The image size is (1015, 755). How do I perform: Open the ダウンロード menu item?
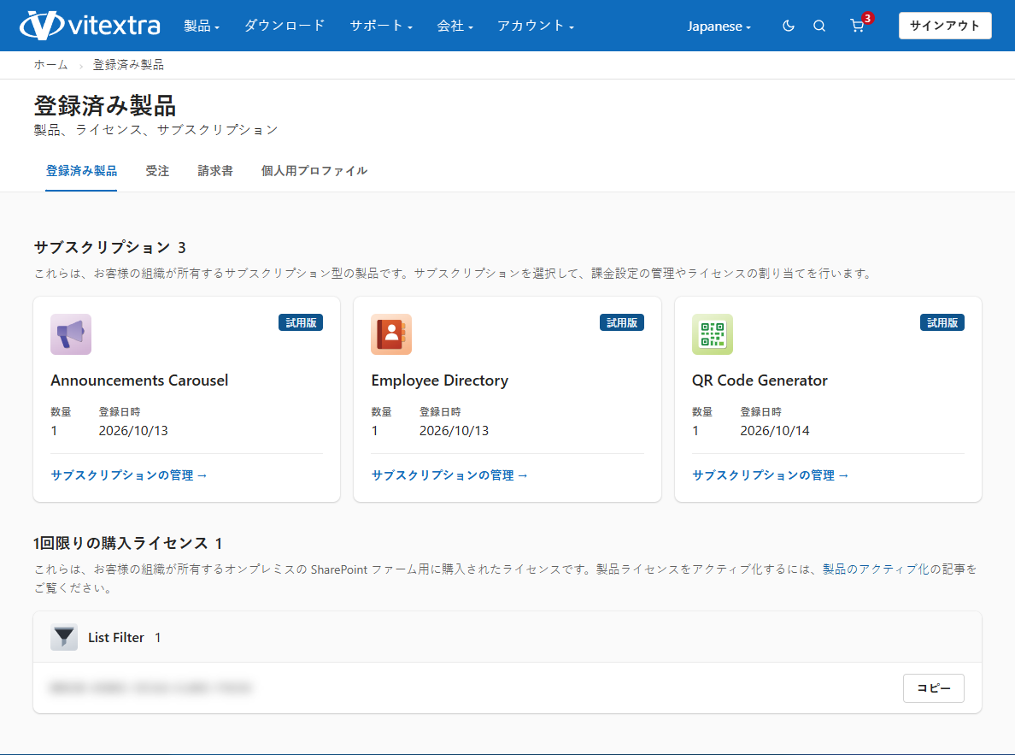pyautogui.click(x=285, y=26)
